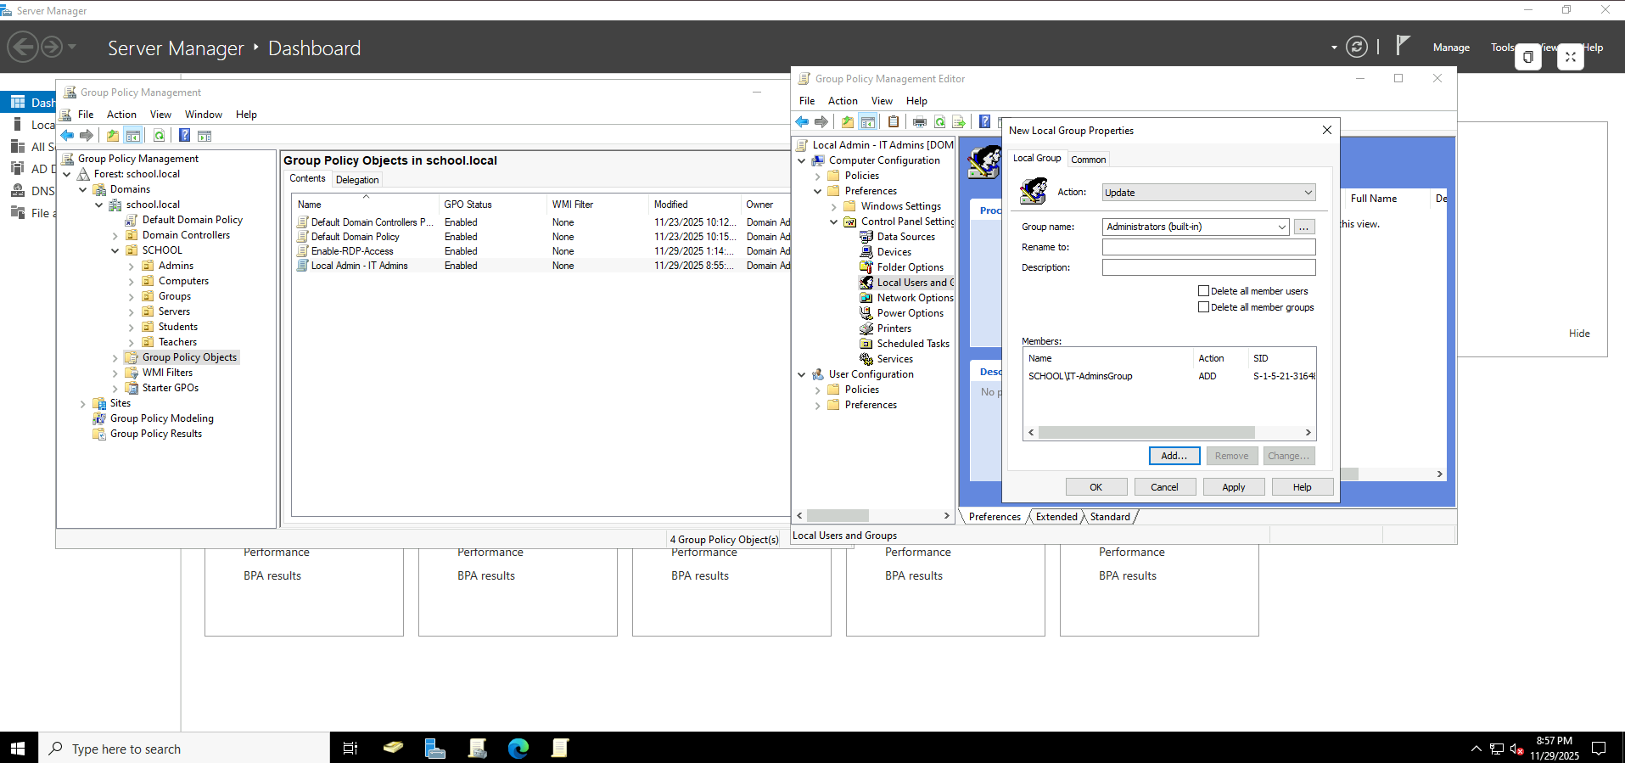Enable Delete all member users checkbox
Screen dimensions: 1625x763
tap(1203, 291)
